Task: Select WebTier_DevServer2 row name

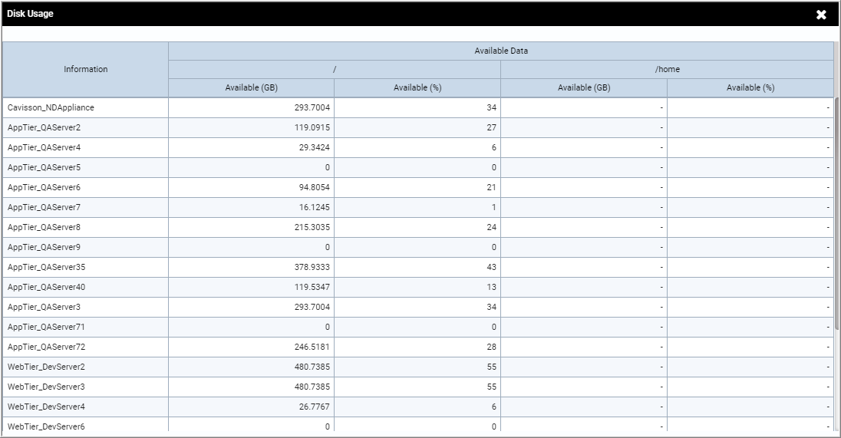Action: click(x=46, y=367)
